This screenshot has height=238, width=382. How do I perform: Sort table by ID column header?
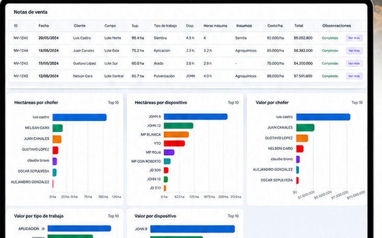tap(16, 26)
